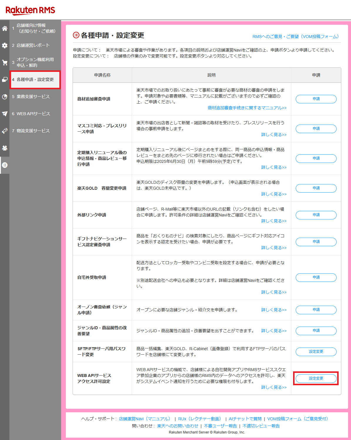Click the 自宅外受取申請 row name text

click(x=92, y=277)
